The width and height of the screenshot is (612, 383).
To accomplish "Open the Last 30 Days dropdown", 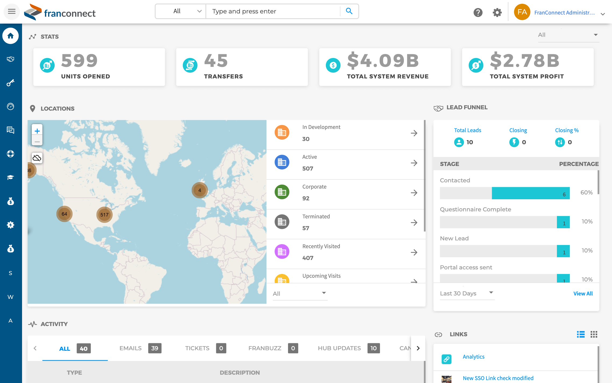I will tap(467, 293).
